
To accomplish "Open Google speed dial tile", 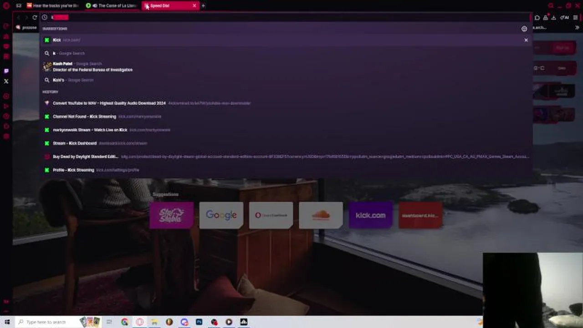I will coord(221,215).
